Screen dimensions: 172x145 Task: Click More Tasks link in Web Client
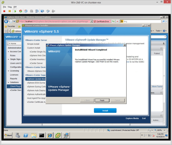pos(157,87)
